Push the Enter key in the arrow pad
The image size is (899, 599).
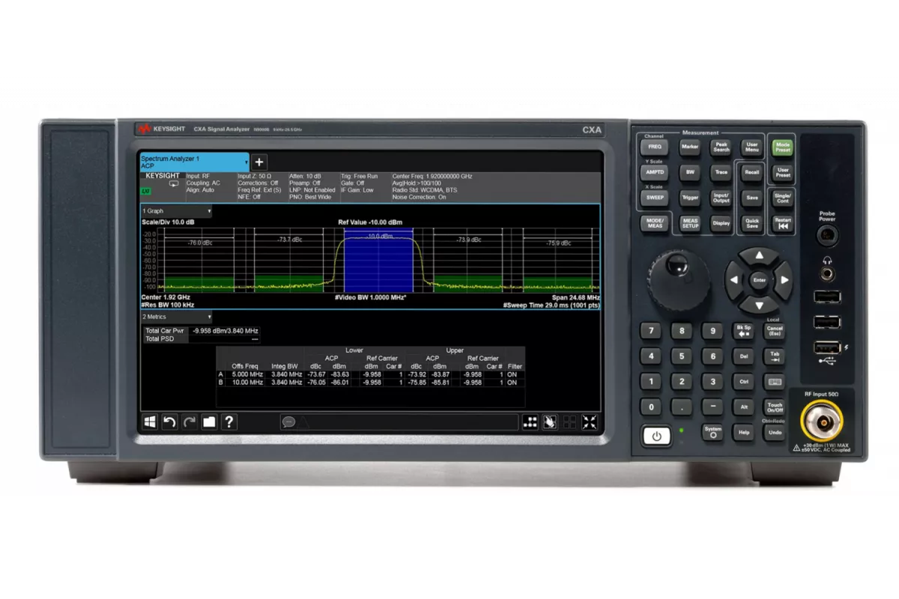[760, 280]
